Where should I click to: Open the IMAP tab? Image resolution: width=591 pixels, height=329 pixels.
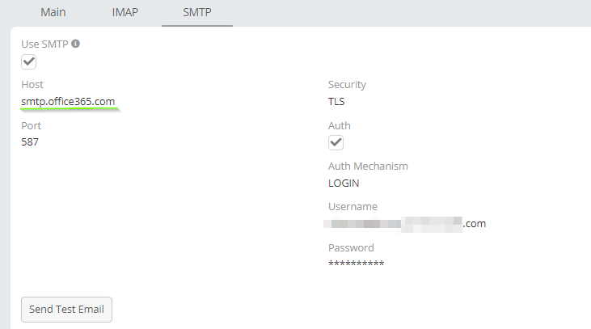[x=125, y=12]
